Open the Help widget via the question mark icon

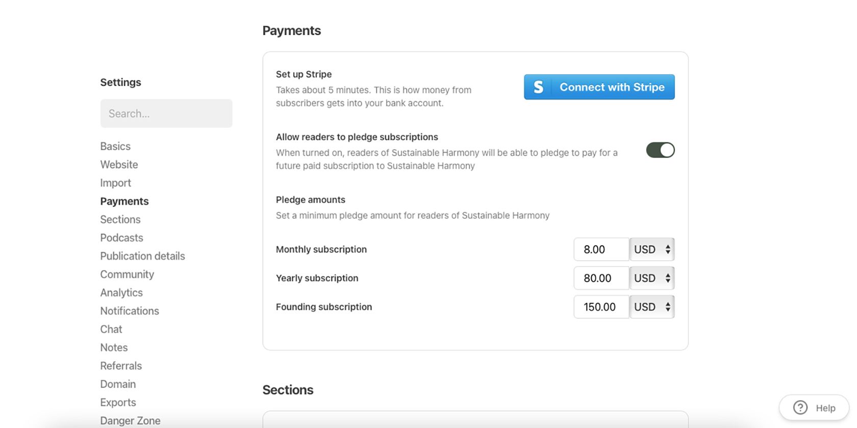[x=800, y=408]
